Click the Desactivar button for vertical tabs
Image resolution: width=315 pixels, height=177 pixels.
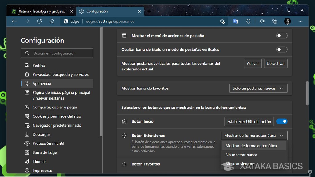pyautogui.click(x=275, y=63)
